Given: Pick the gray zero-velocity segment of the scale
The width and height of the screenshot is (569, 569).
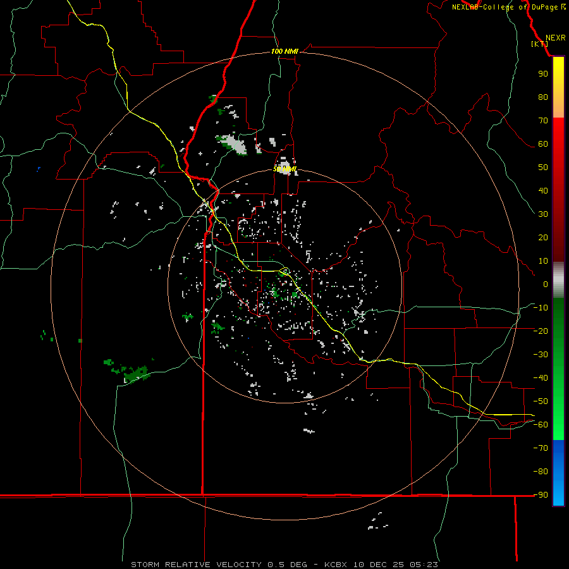Looking at the screenshot, I should click(558, 280).
